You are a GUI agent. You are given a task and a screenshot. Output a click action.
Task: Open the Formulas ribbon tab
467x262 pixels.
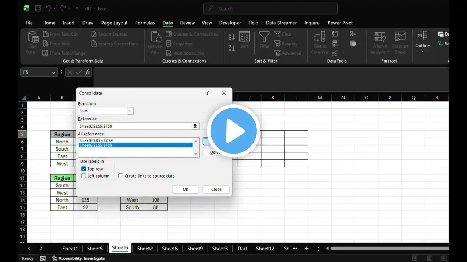point(145,23)
